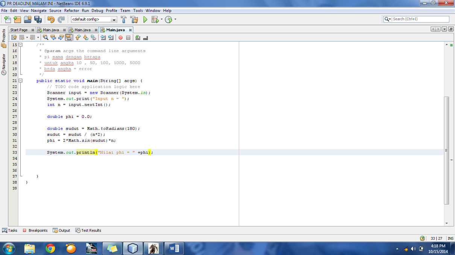Open the Debug menu
This screenshot has height=255, width=455.
(97, 10)
